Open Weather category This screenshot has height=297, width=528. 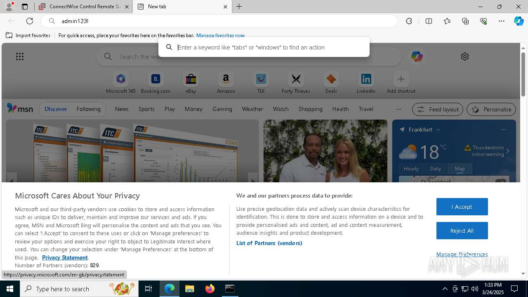point(252,109)
